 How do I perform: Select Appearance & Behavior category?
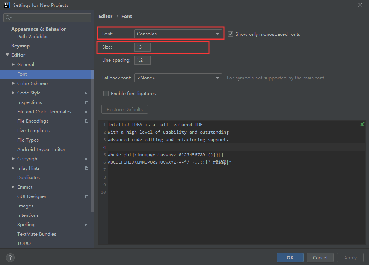(39, 29)
